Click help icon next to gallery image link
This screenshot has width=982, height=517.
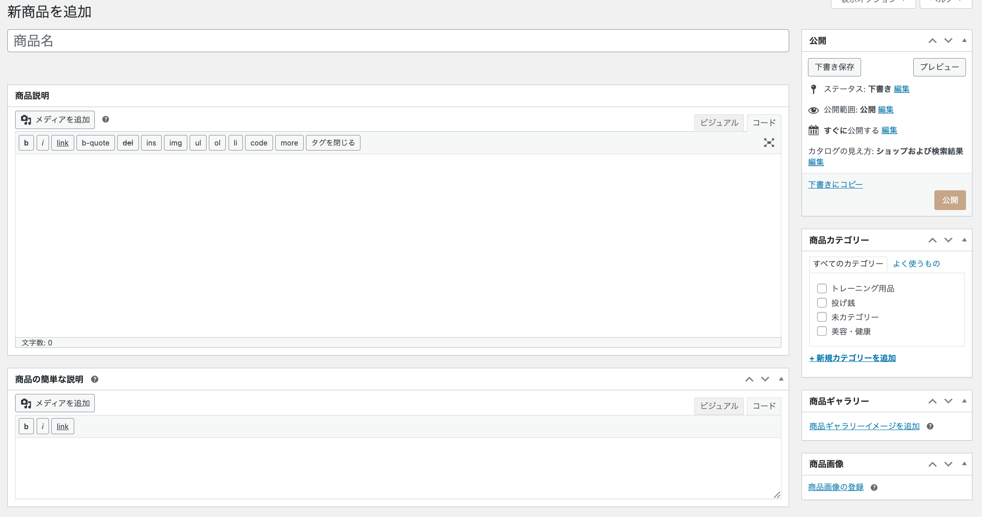click(x=930, y=426)
